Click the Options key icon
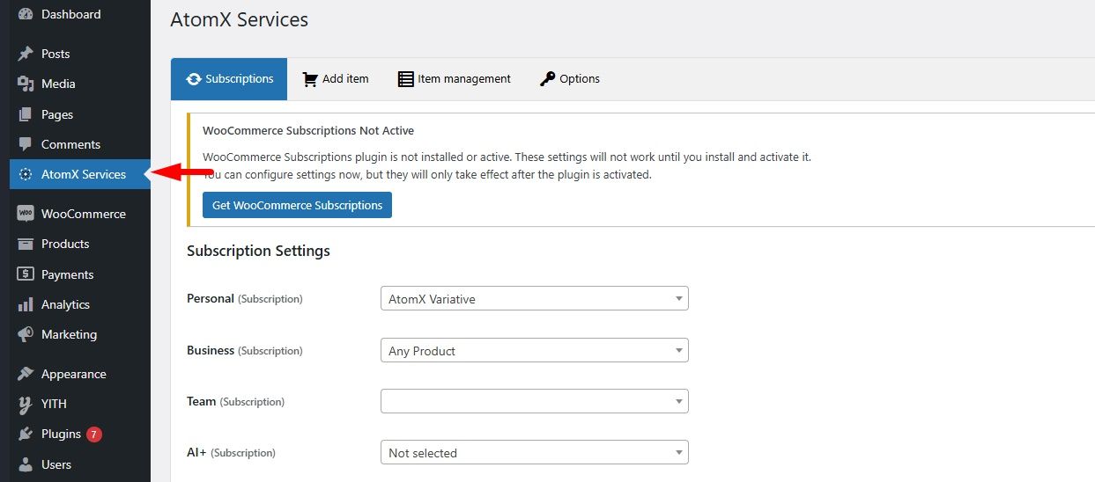Screen dimensions: 1095x482 pyautogui.click(x=547, y=79)
